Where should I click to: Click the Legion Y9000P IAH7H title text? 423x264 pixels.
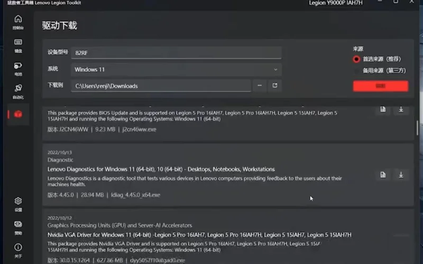point(336,3)
